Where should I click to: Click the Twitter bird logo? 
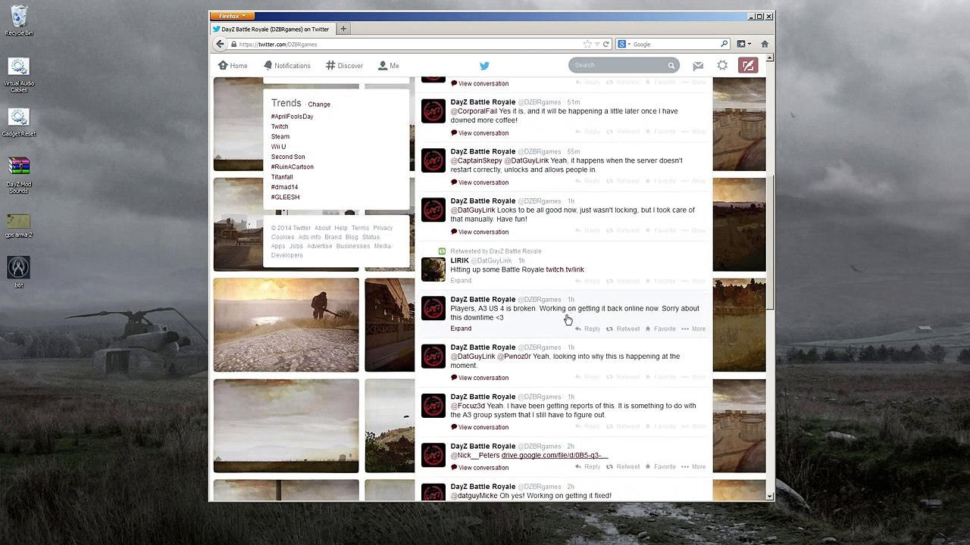pyautogui.click(x=484, y=66)
